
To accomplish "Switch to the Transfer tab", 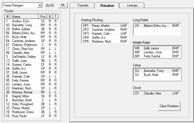I will pyautogui.click(x=82, y=5).
